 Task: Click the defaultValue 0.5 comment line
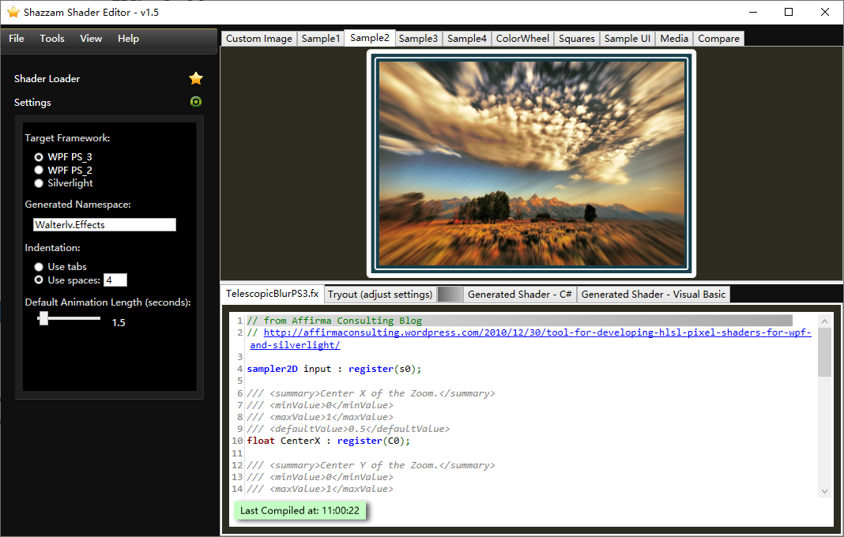pos(349,429)
